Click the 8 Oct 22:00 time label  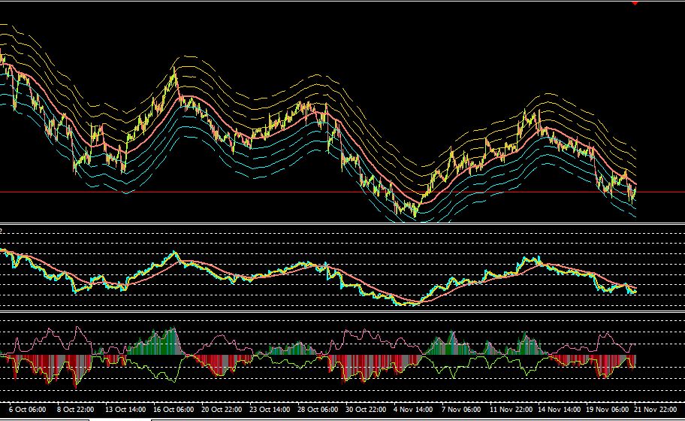point(75,410)
